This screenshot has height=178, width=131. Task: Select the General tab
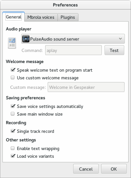tap(14, 17)
